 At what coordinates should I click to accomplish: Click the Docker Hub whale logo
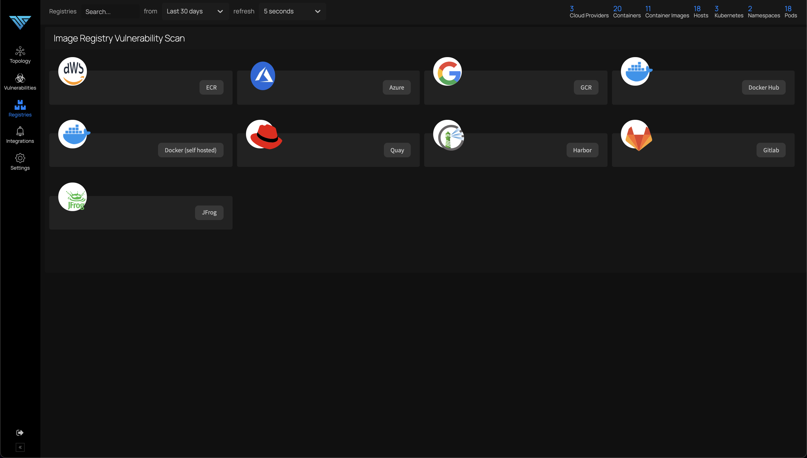coord(636,71)
